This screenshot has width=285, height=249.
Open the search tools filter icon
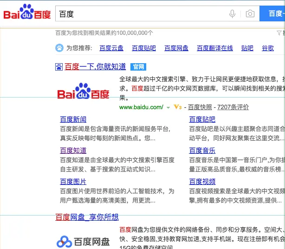click(x=279, y=33)
